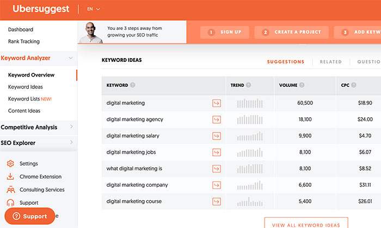Click the KEYWORD column help icon
The image size is (381, 228).
[x=132, y=85]
